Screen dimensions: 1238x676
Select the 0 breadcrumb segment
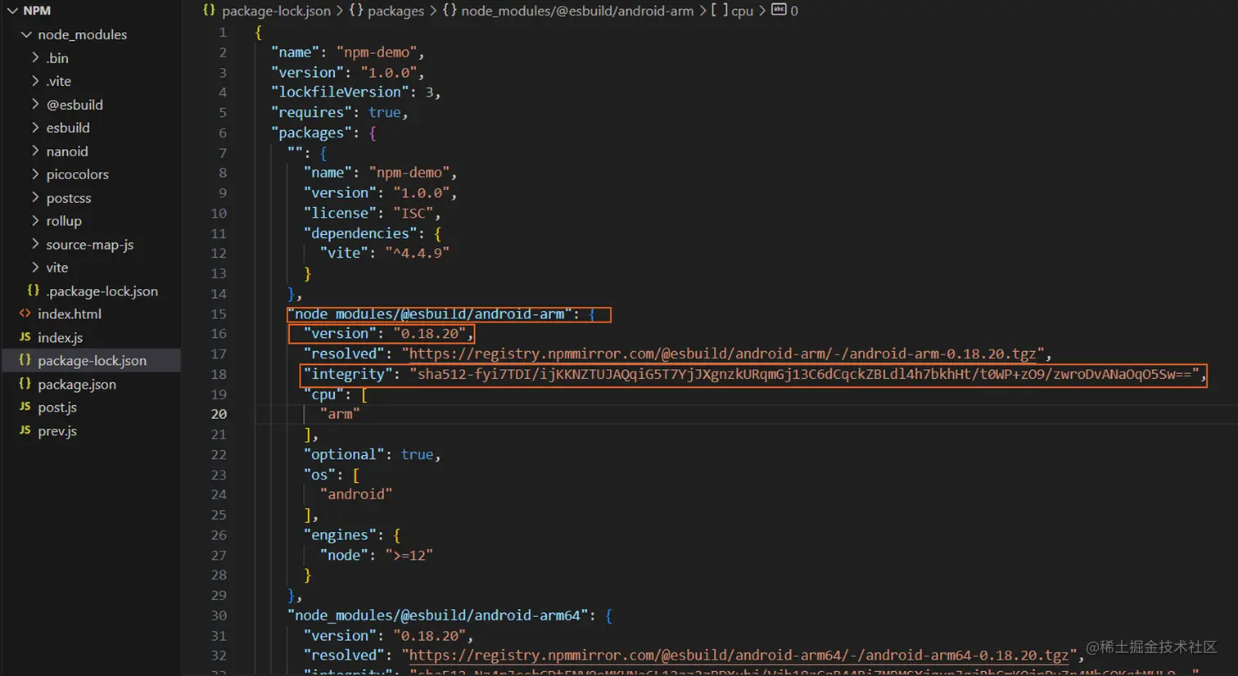pos(793,11)
